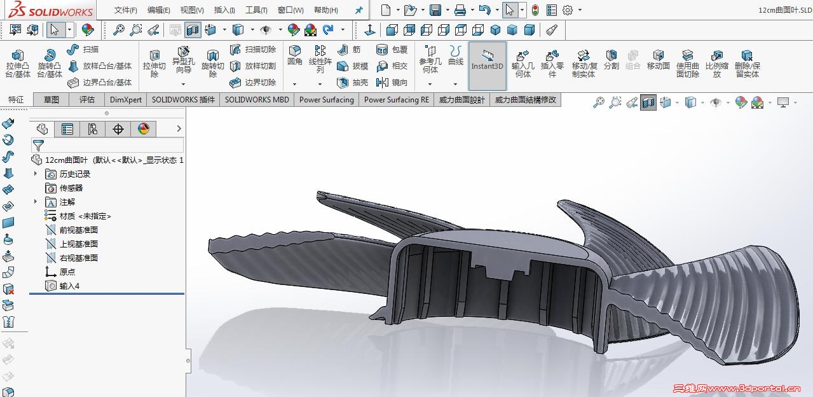
Task: Open dropdown arrow below 曲线
Action: click(x=456, y=84)
